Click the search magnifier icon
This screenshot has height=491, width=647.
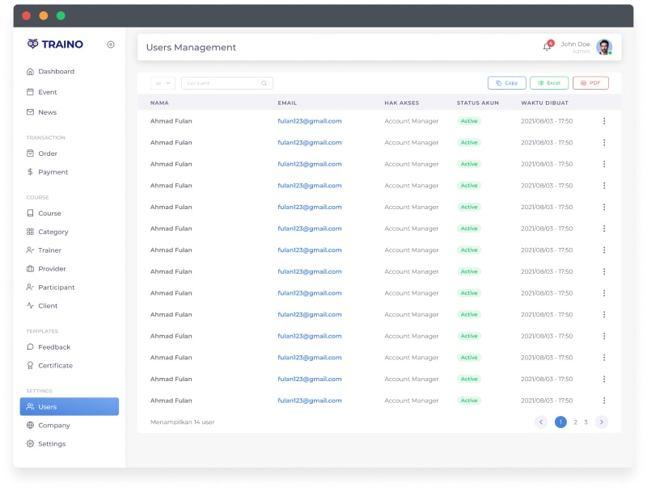[264, 83]
